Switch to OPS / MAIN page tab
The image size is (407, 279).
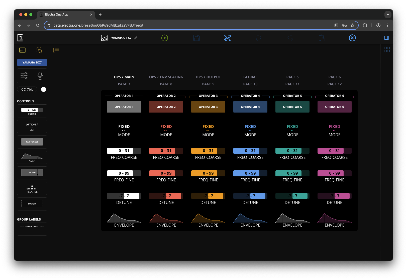point(124,77)
